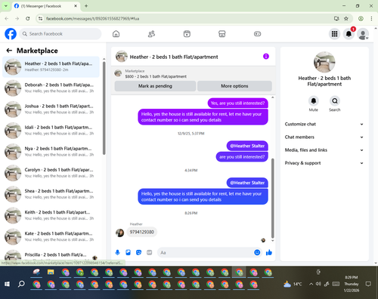Click the message thread vertical scrollbar
The width and height of the screenshot is (378, 299).
click(x=272, y=198)
